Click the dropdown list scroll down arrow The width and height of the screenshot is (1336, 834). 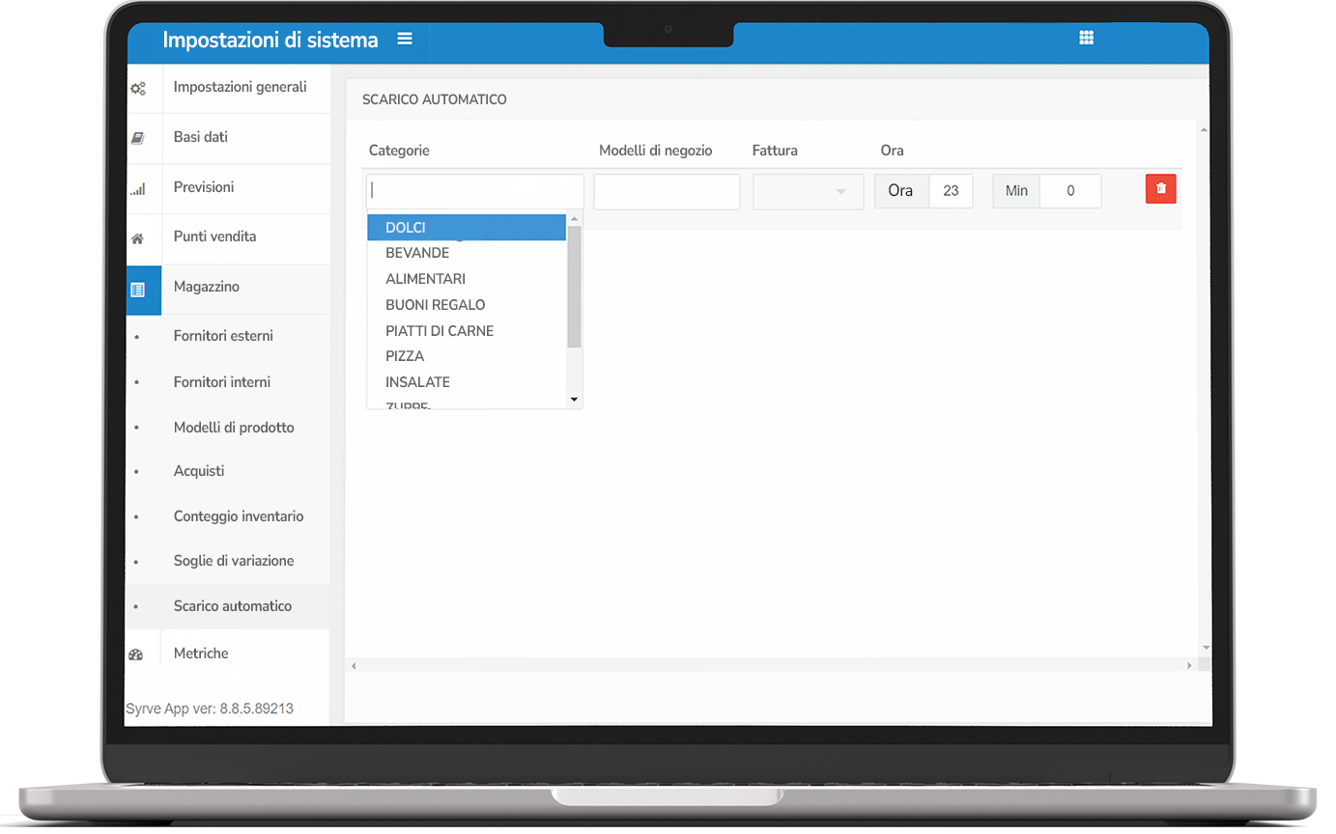(574, 399)
